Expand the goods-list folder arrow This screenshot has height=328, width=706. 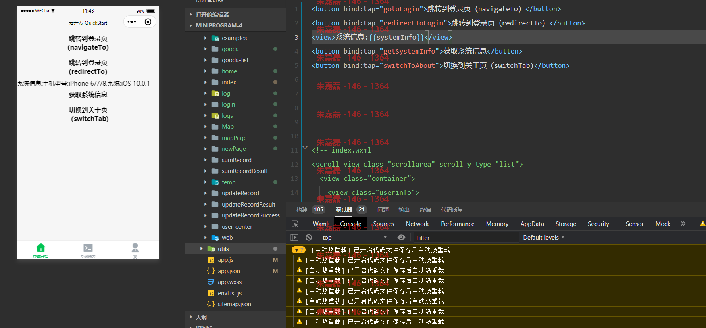point(206,60)
